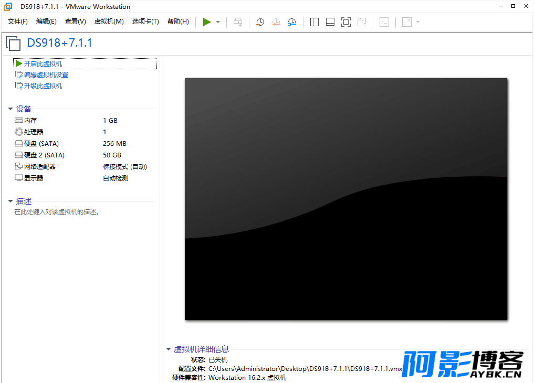Select the memory value 1 GB
The width and height of the screenshot is (535, 383).
tap(110, 120)
